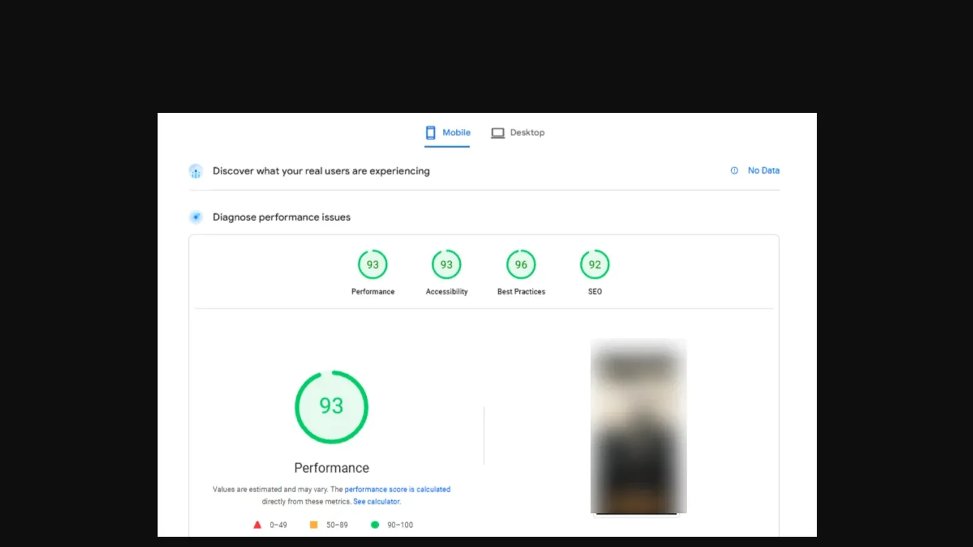Click 'Discover what your real users are experiencing' heading

pyautogui.click(x=321, y=171)
